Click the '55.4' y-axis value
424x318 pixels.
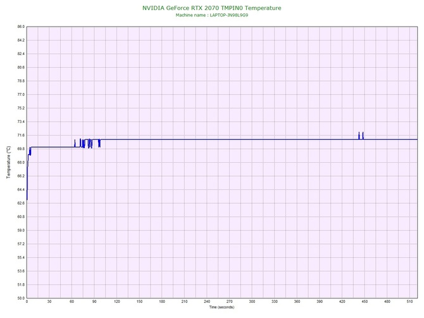point(21,257)
